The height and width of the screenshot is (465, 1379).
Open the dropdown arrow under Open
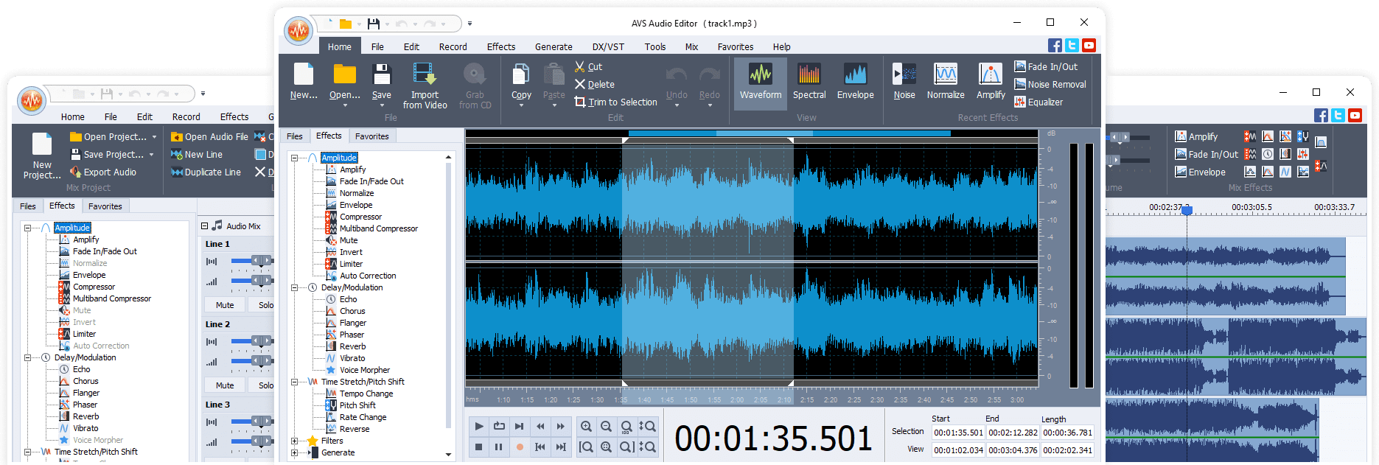344,105
